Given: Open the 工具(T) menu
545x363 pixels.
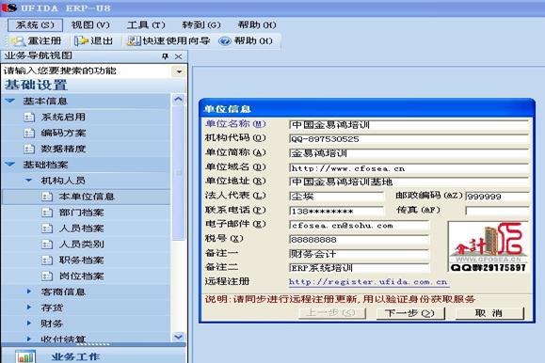Looking at the screenshot, I should tap(146, 25).
